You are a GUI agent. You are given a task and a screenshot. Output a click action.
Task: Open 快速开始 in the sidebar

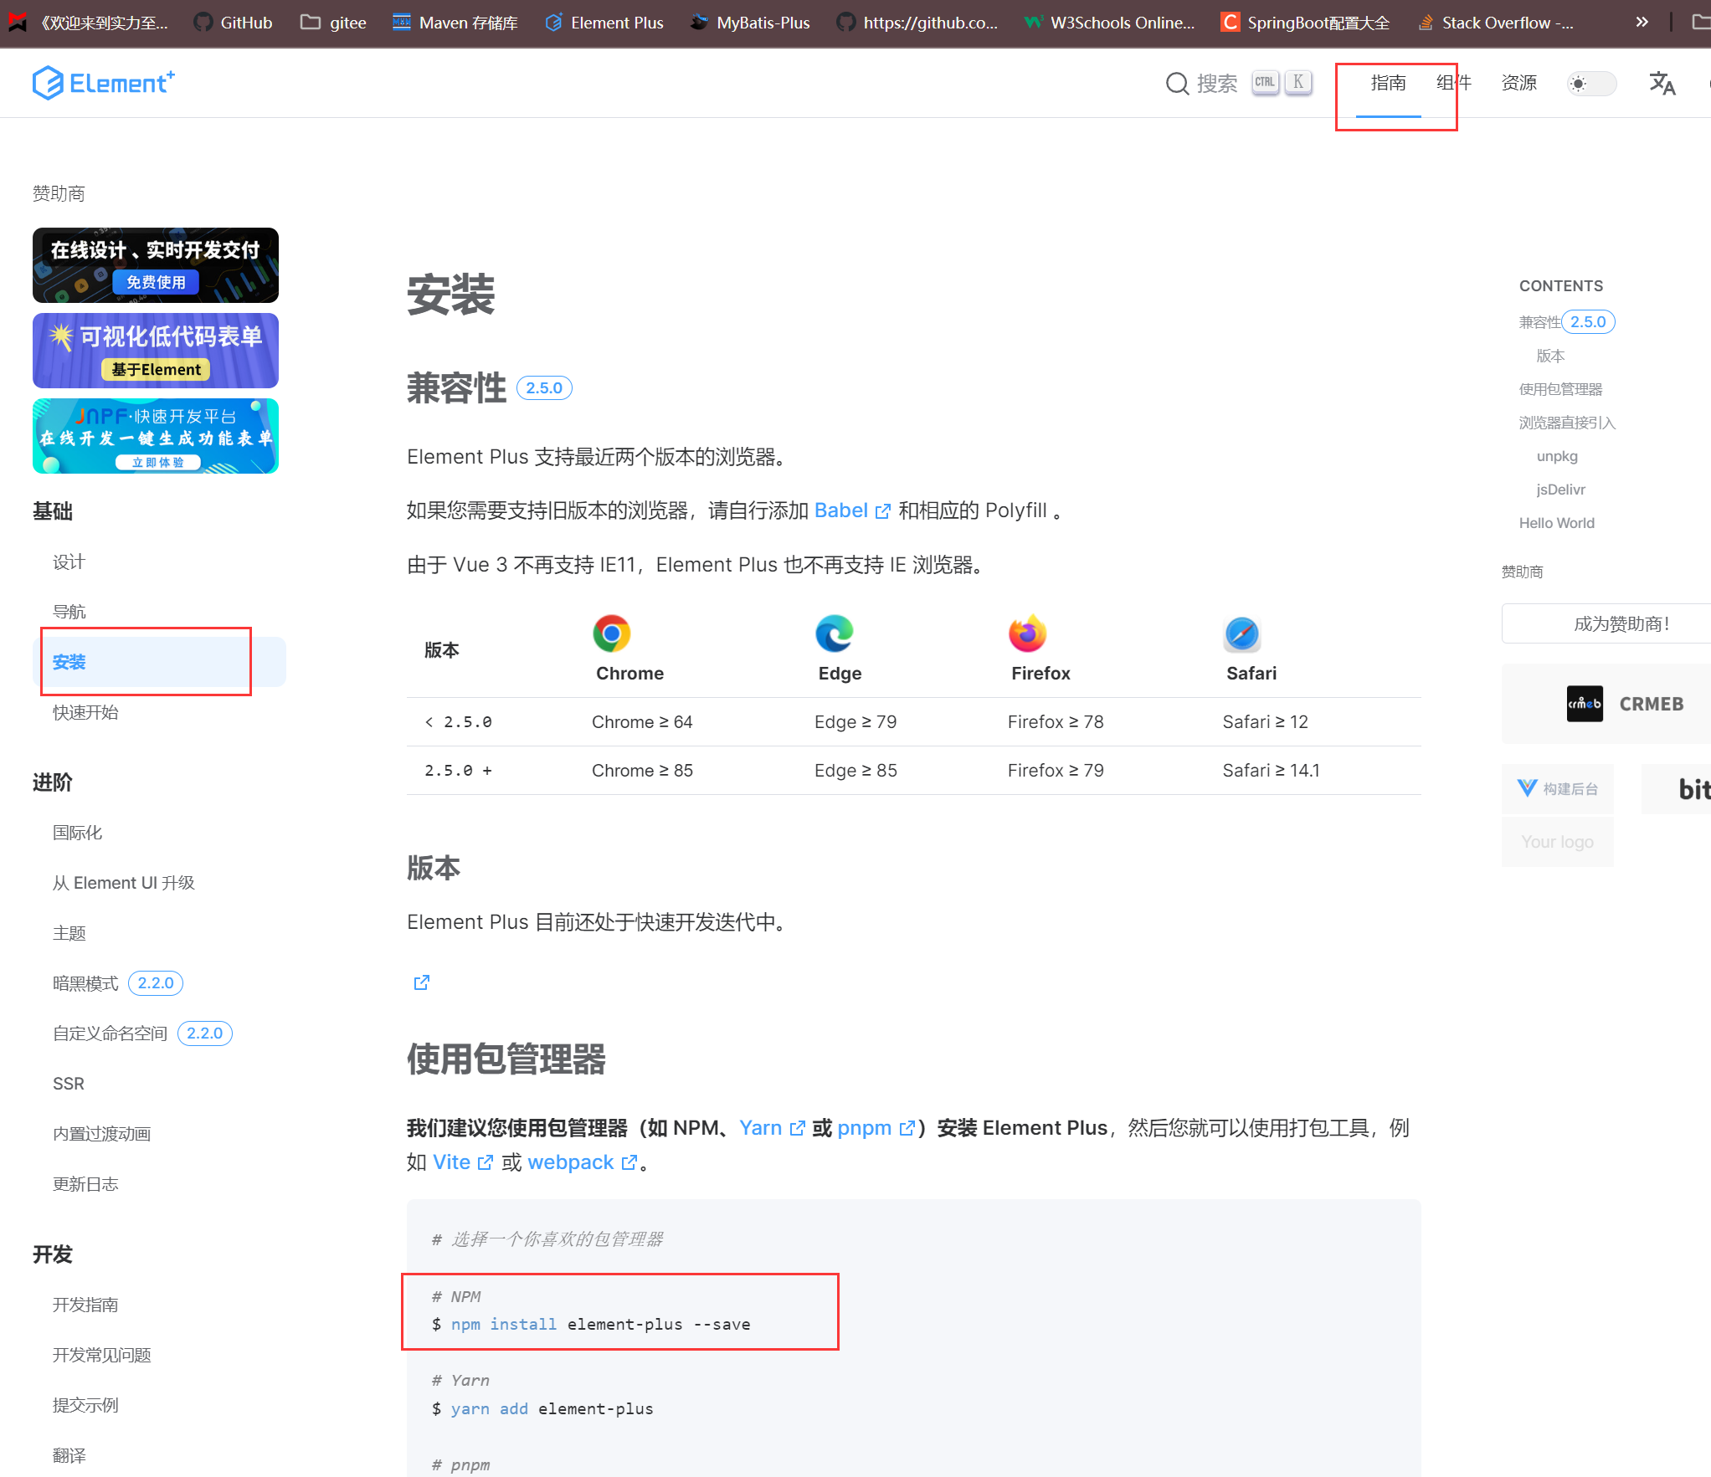coord(85,712)
